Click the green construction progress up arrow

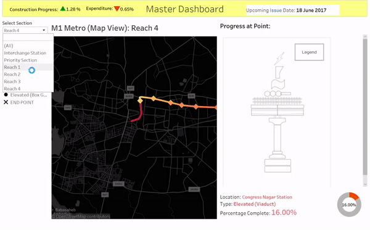pos(63,9)
